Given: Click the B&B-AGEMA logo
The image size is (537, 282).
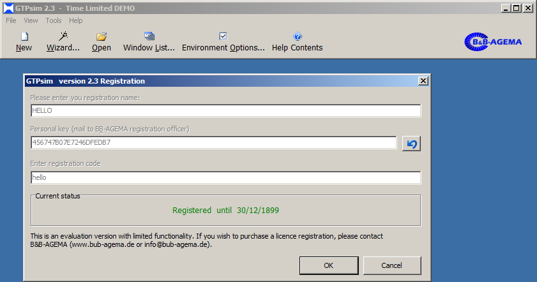Looking at the screenshot, I should (493, 41).
